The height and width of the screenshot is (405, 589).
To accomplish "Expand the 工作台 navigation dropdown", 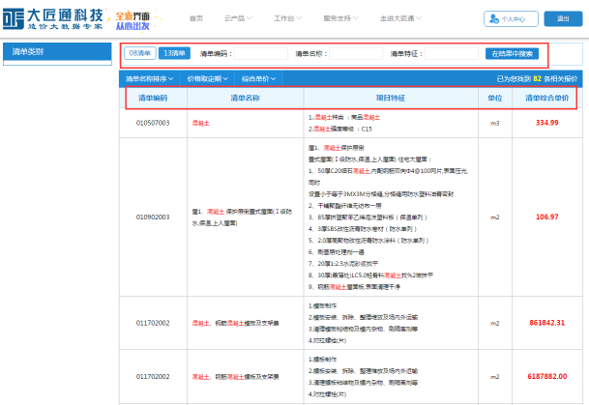I will point(285,18).
